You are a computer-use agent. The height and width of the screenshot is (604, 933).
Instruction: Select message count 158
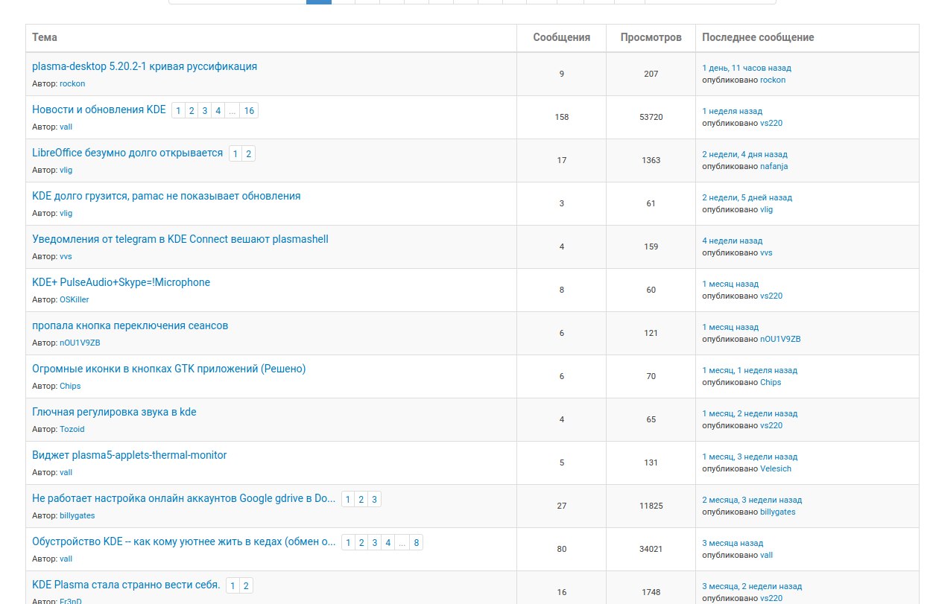click(562, 117)
